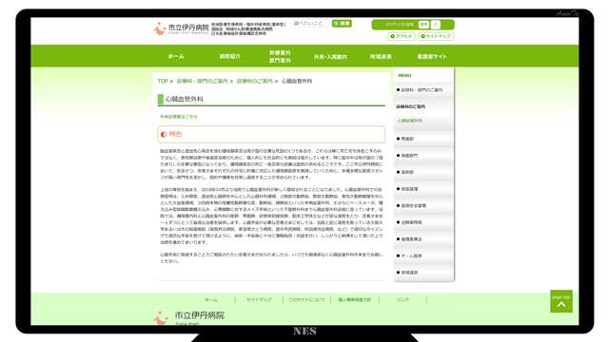
Task: Open the 病院紹介 navigation item
Action: [230, 56]
